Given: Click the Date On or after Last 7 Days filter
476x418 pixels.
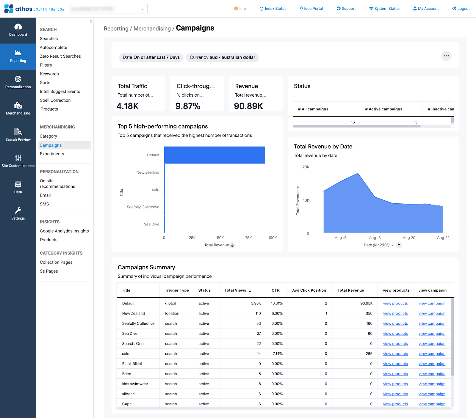Looking at the screenshot, I should point(151,57).
